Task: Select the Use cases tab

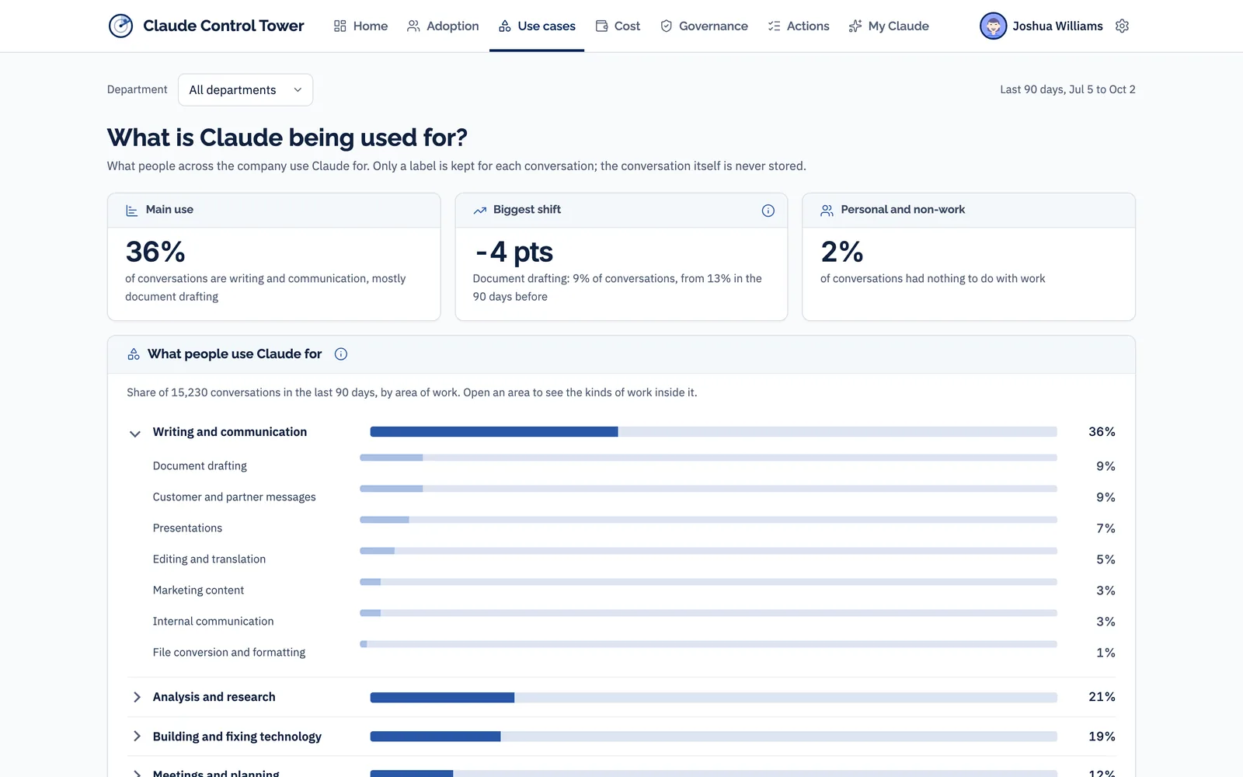Action: coord(537,26)
